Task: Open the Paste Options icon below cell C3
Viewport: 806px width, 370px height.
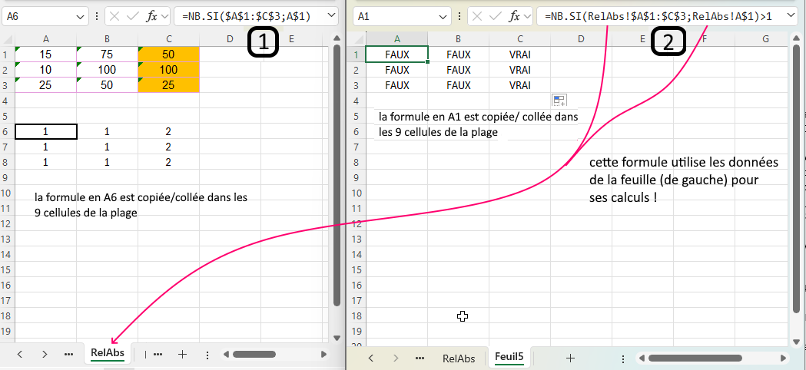Action: click(x=559, y=101)
